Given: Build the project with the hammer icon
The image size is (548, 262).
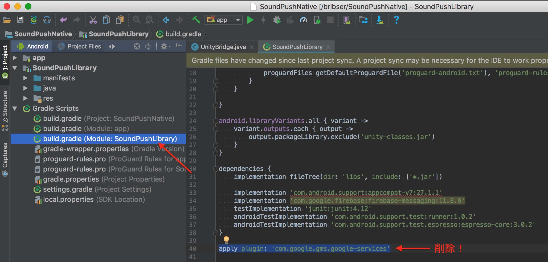Looking at the screenshot, I should 196,20.
